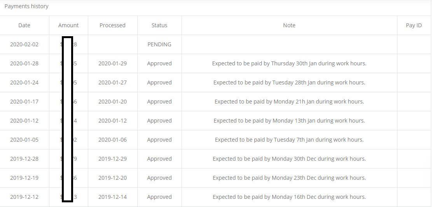Click the 2020-01-28 payment date
The image size is (432, 207).
coord(24,63)
